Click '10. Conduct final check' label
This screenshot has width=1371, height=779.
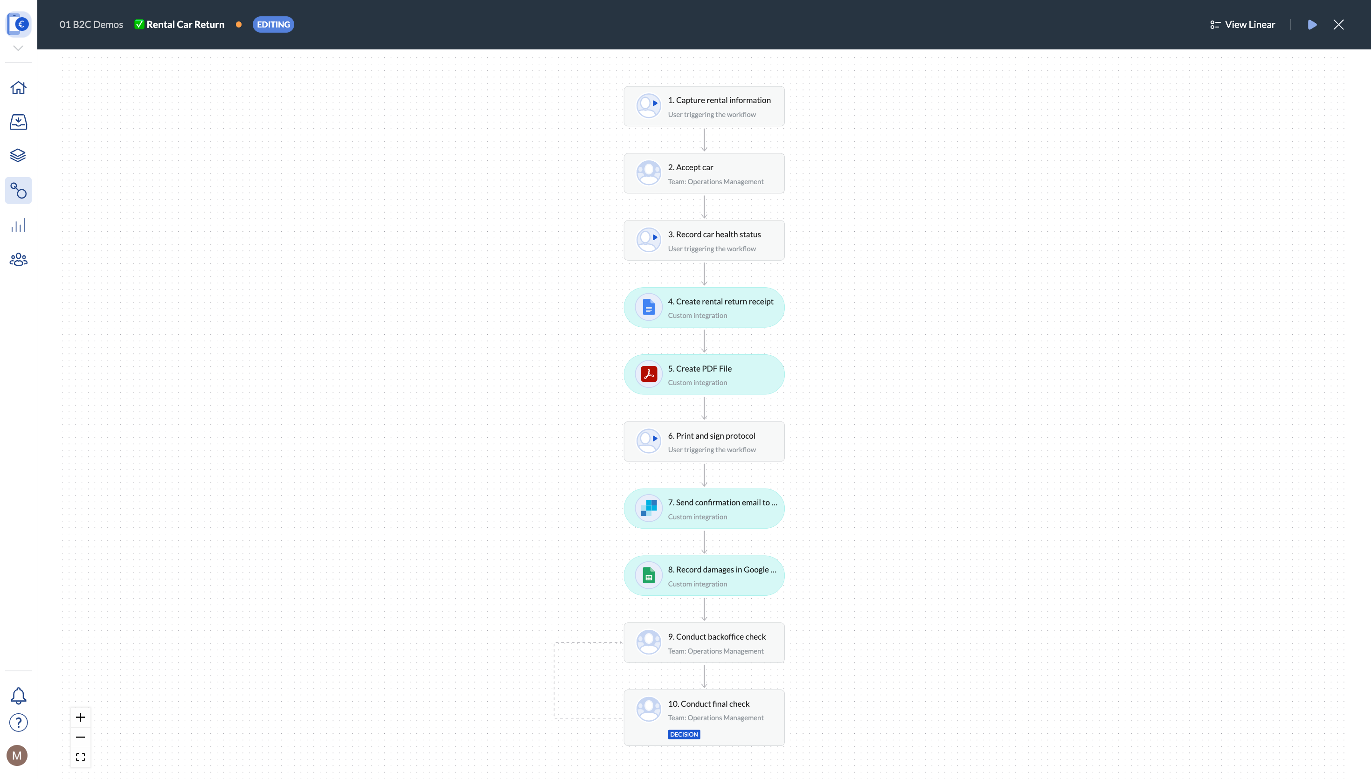[x=708, y=704]
